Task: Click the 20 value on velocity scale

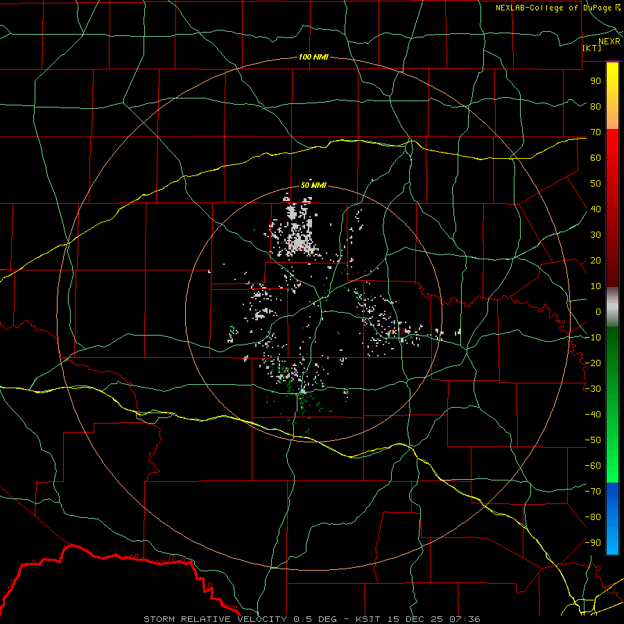Action: coord(596,260)
